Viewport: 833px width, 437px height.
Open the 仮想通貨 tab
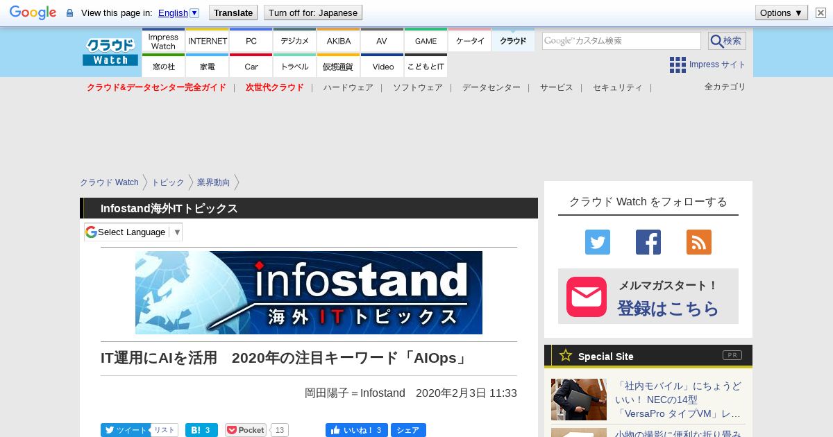(x=339, y=66)
